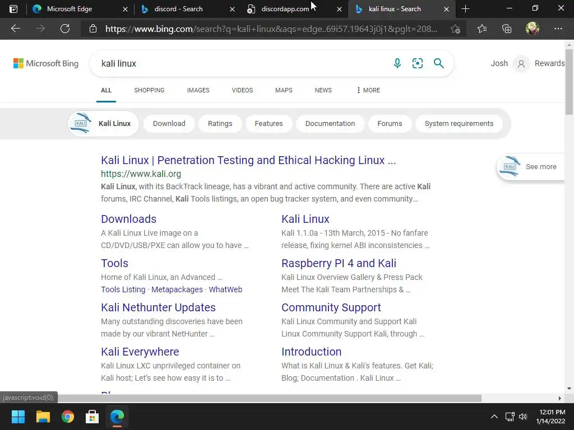574x430 pixels.
Task: Expand the See more side panel
Action: point(530,167)
